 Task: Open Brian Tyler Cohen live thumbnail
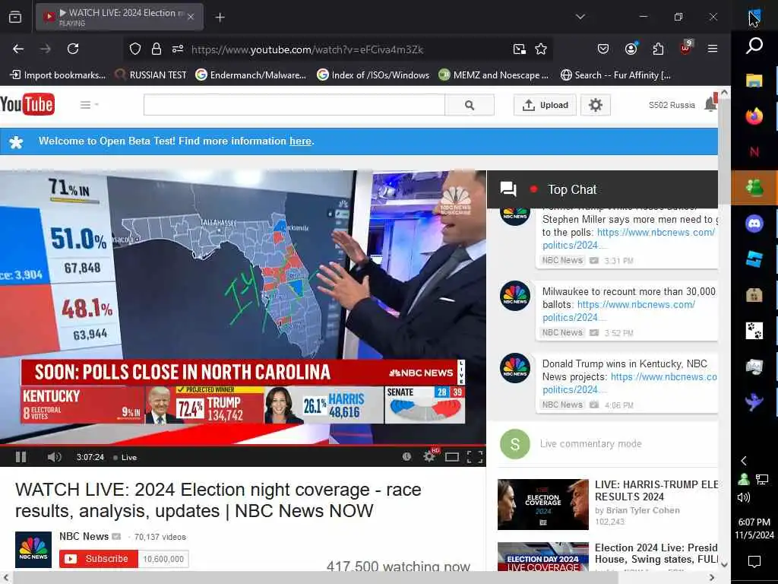(542, 504)
